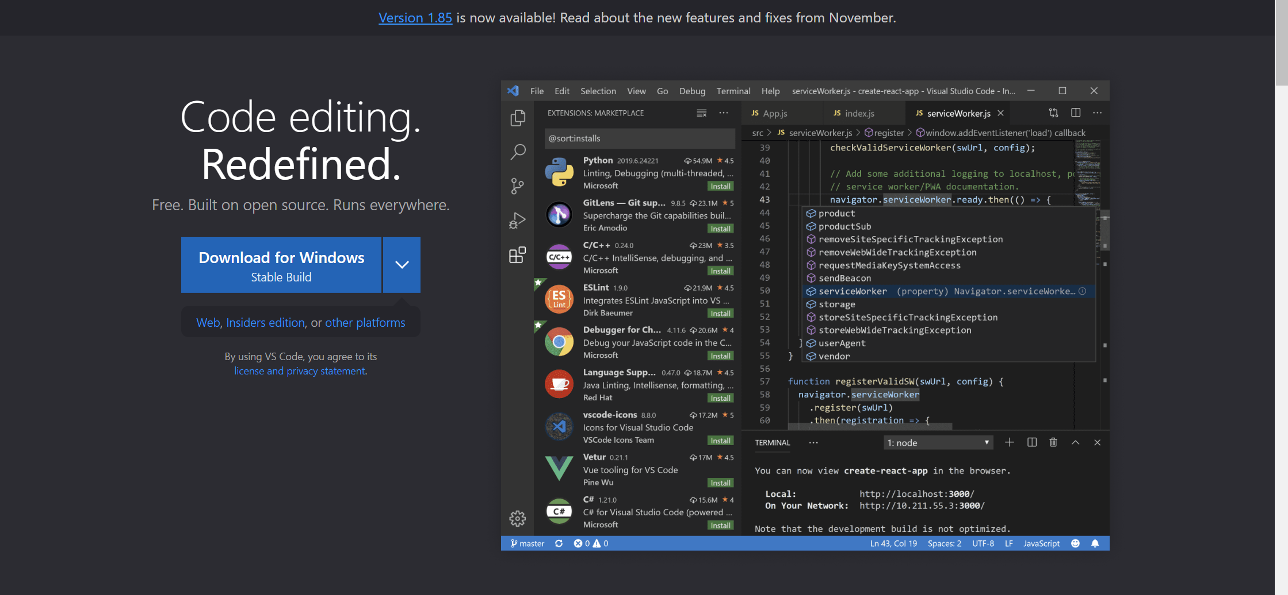
Task: Select 'sendBeacon' in the suggestion list
Action: tap(949, 278)
